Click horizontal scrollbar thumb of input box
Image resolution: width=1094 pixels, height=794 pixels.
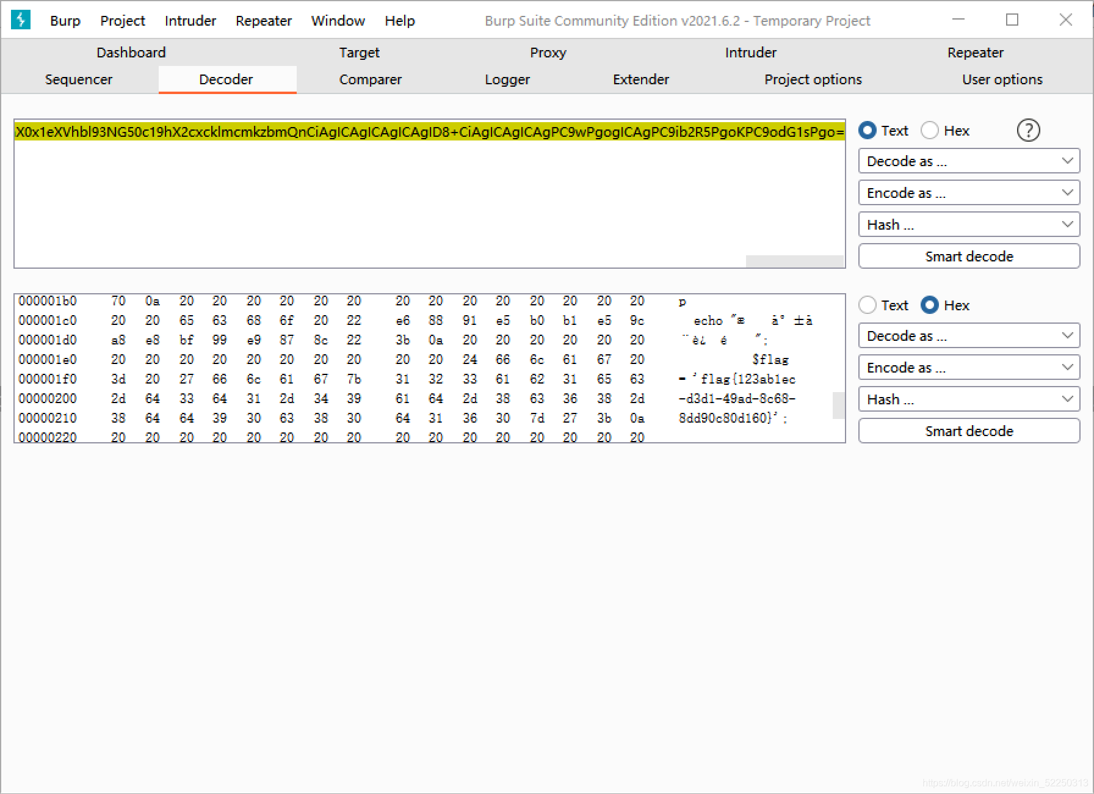795,261
